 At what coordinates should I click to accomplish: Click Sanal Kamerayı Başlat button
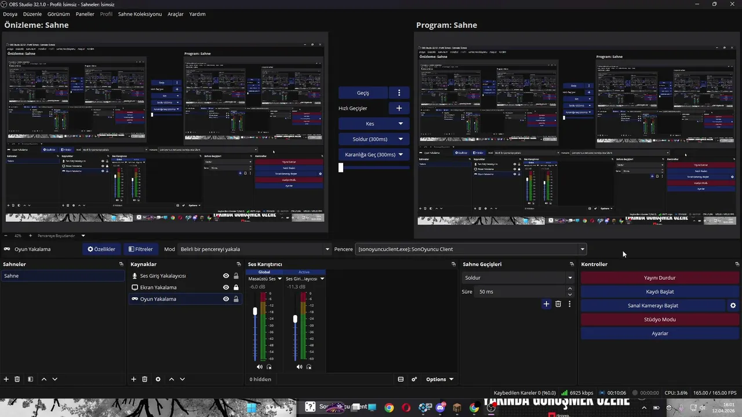(653, 306)
